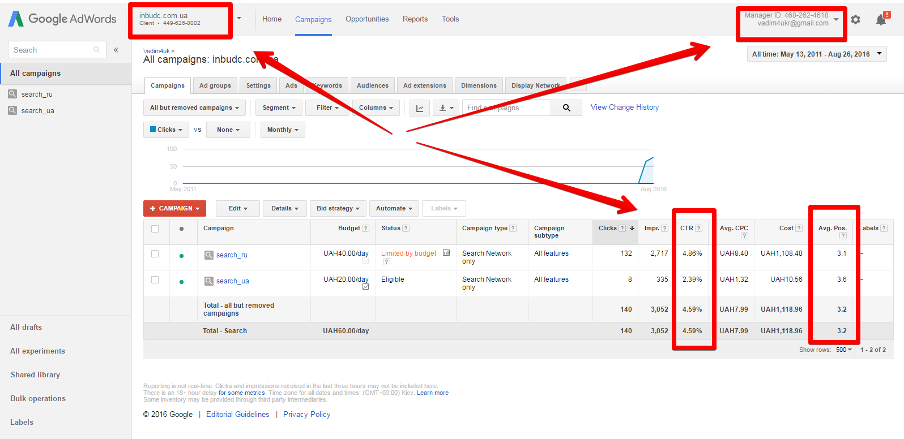Click the status dot column header
The image size is (904, 439).
181,229
